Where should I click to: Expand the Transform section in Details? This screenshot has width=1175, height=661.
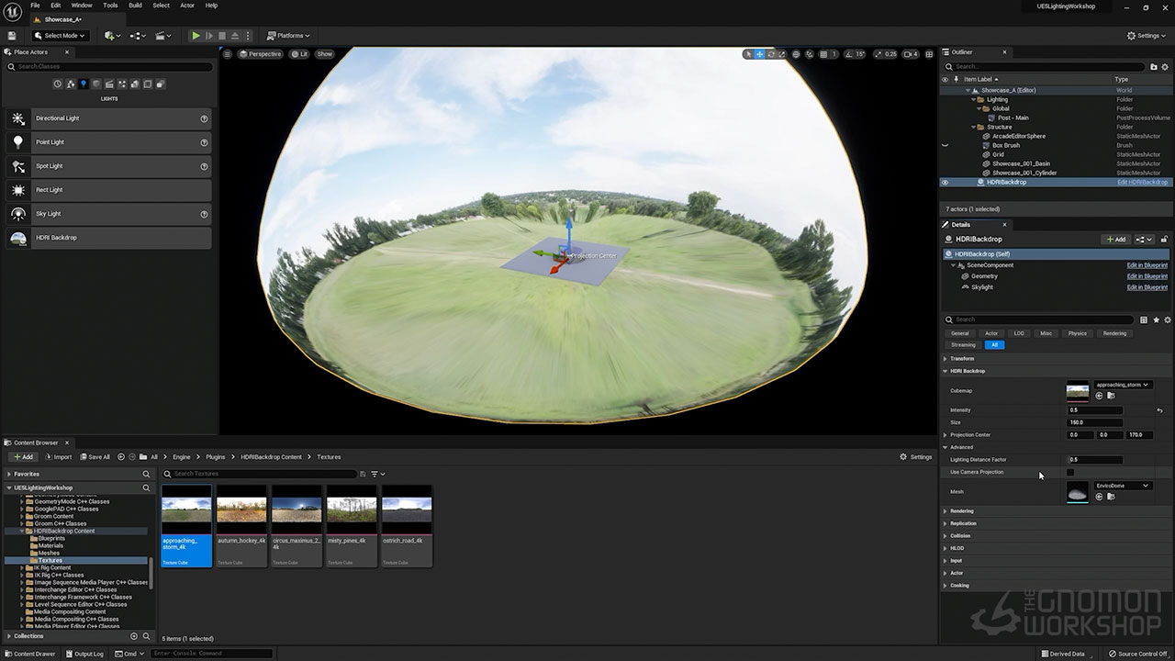click(962, 358)
